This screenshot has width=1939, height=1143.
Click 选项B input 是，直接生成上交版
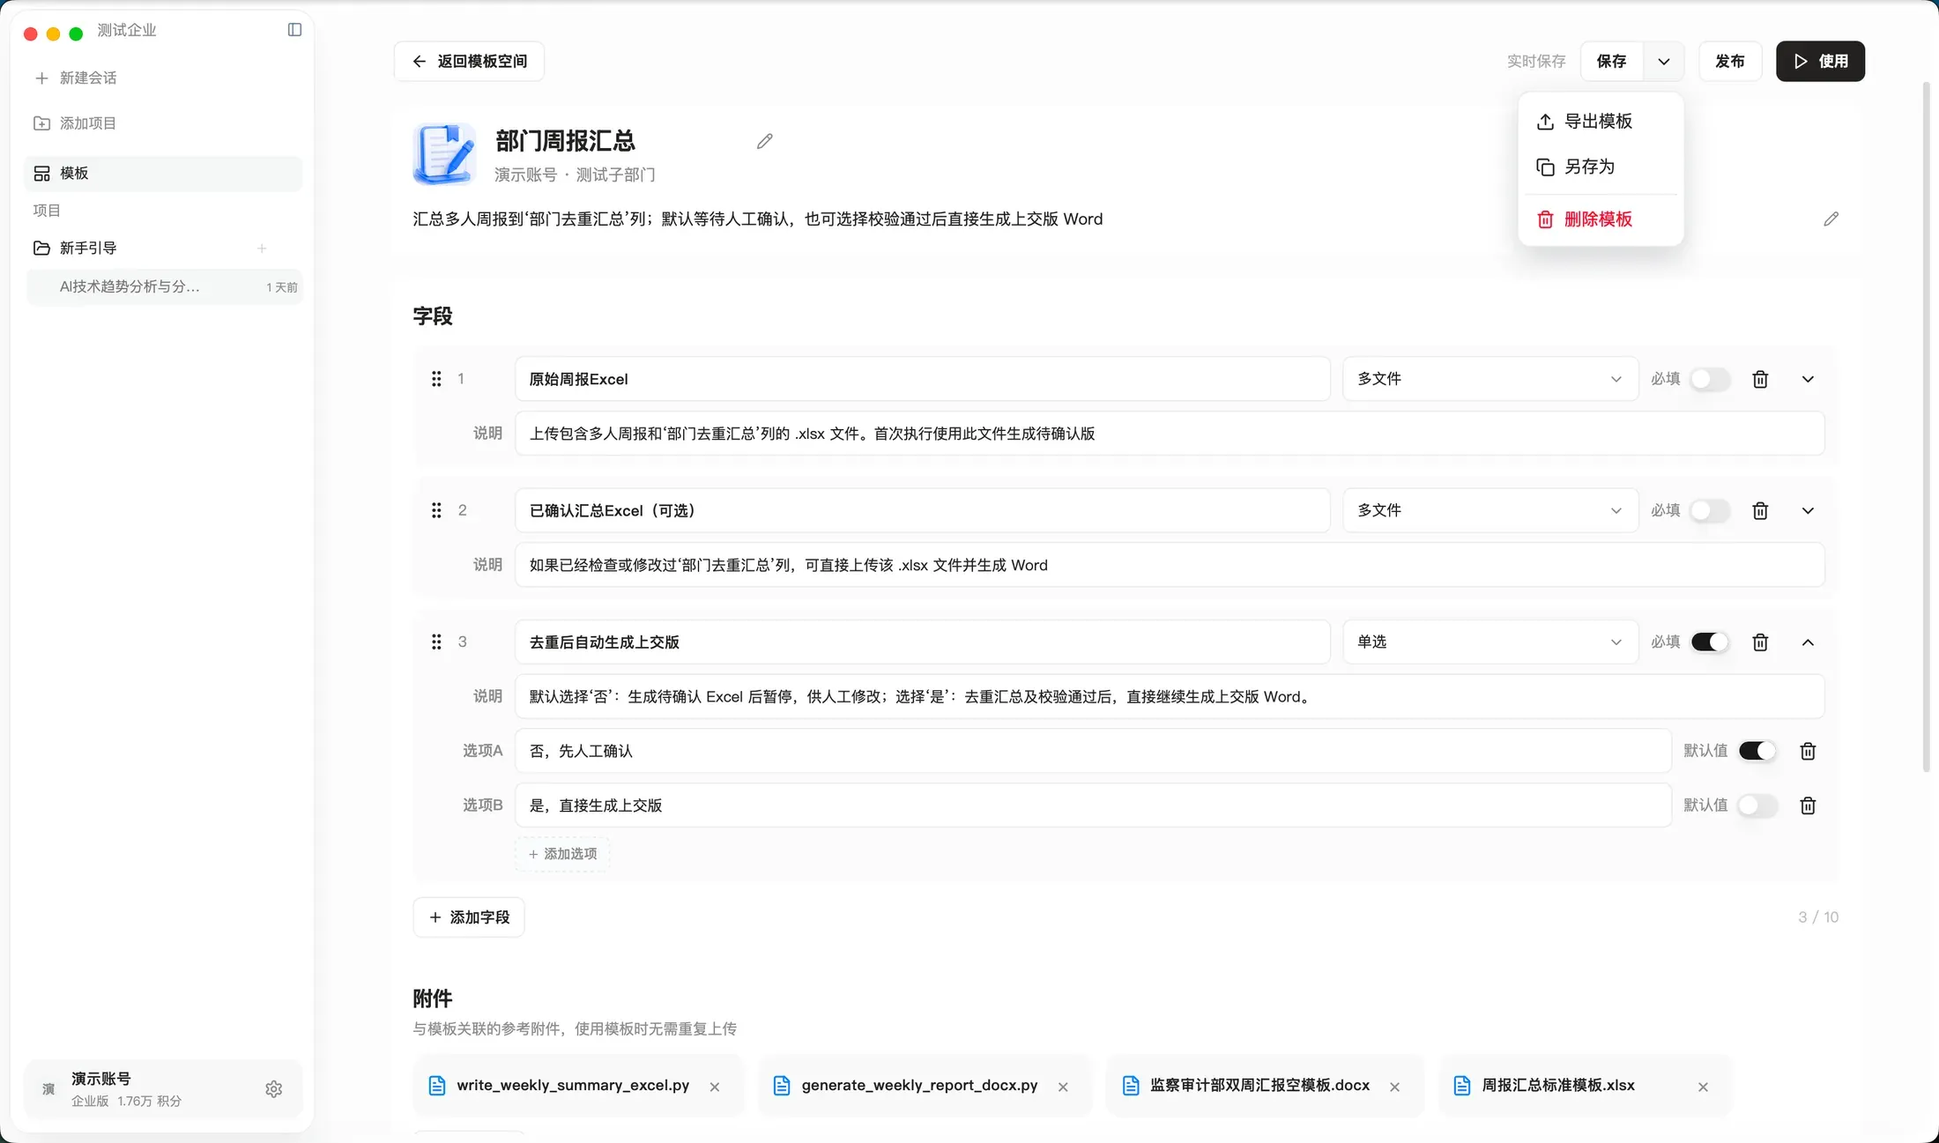click(1093, 805)
